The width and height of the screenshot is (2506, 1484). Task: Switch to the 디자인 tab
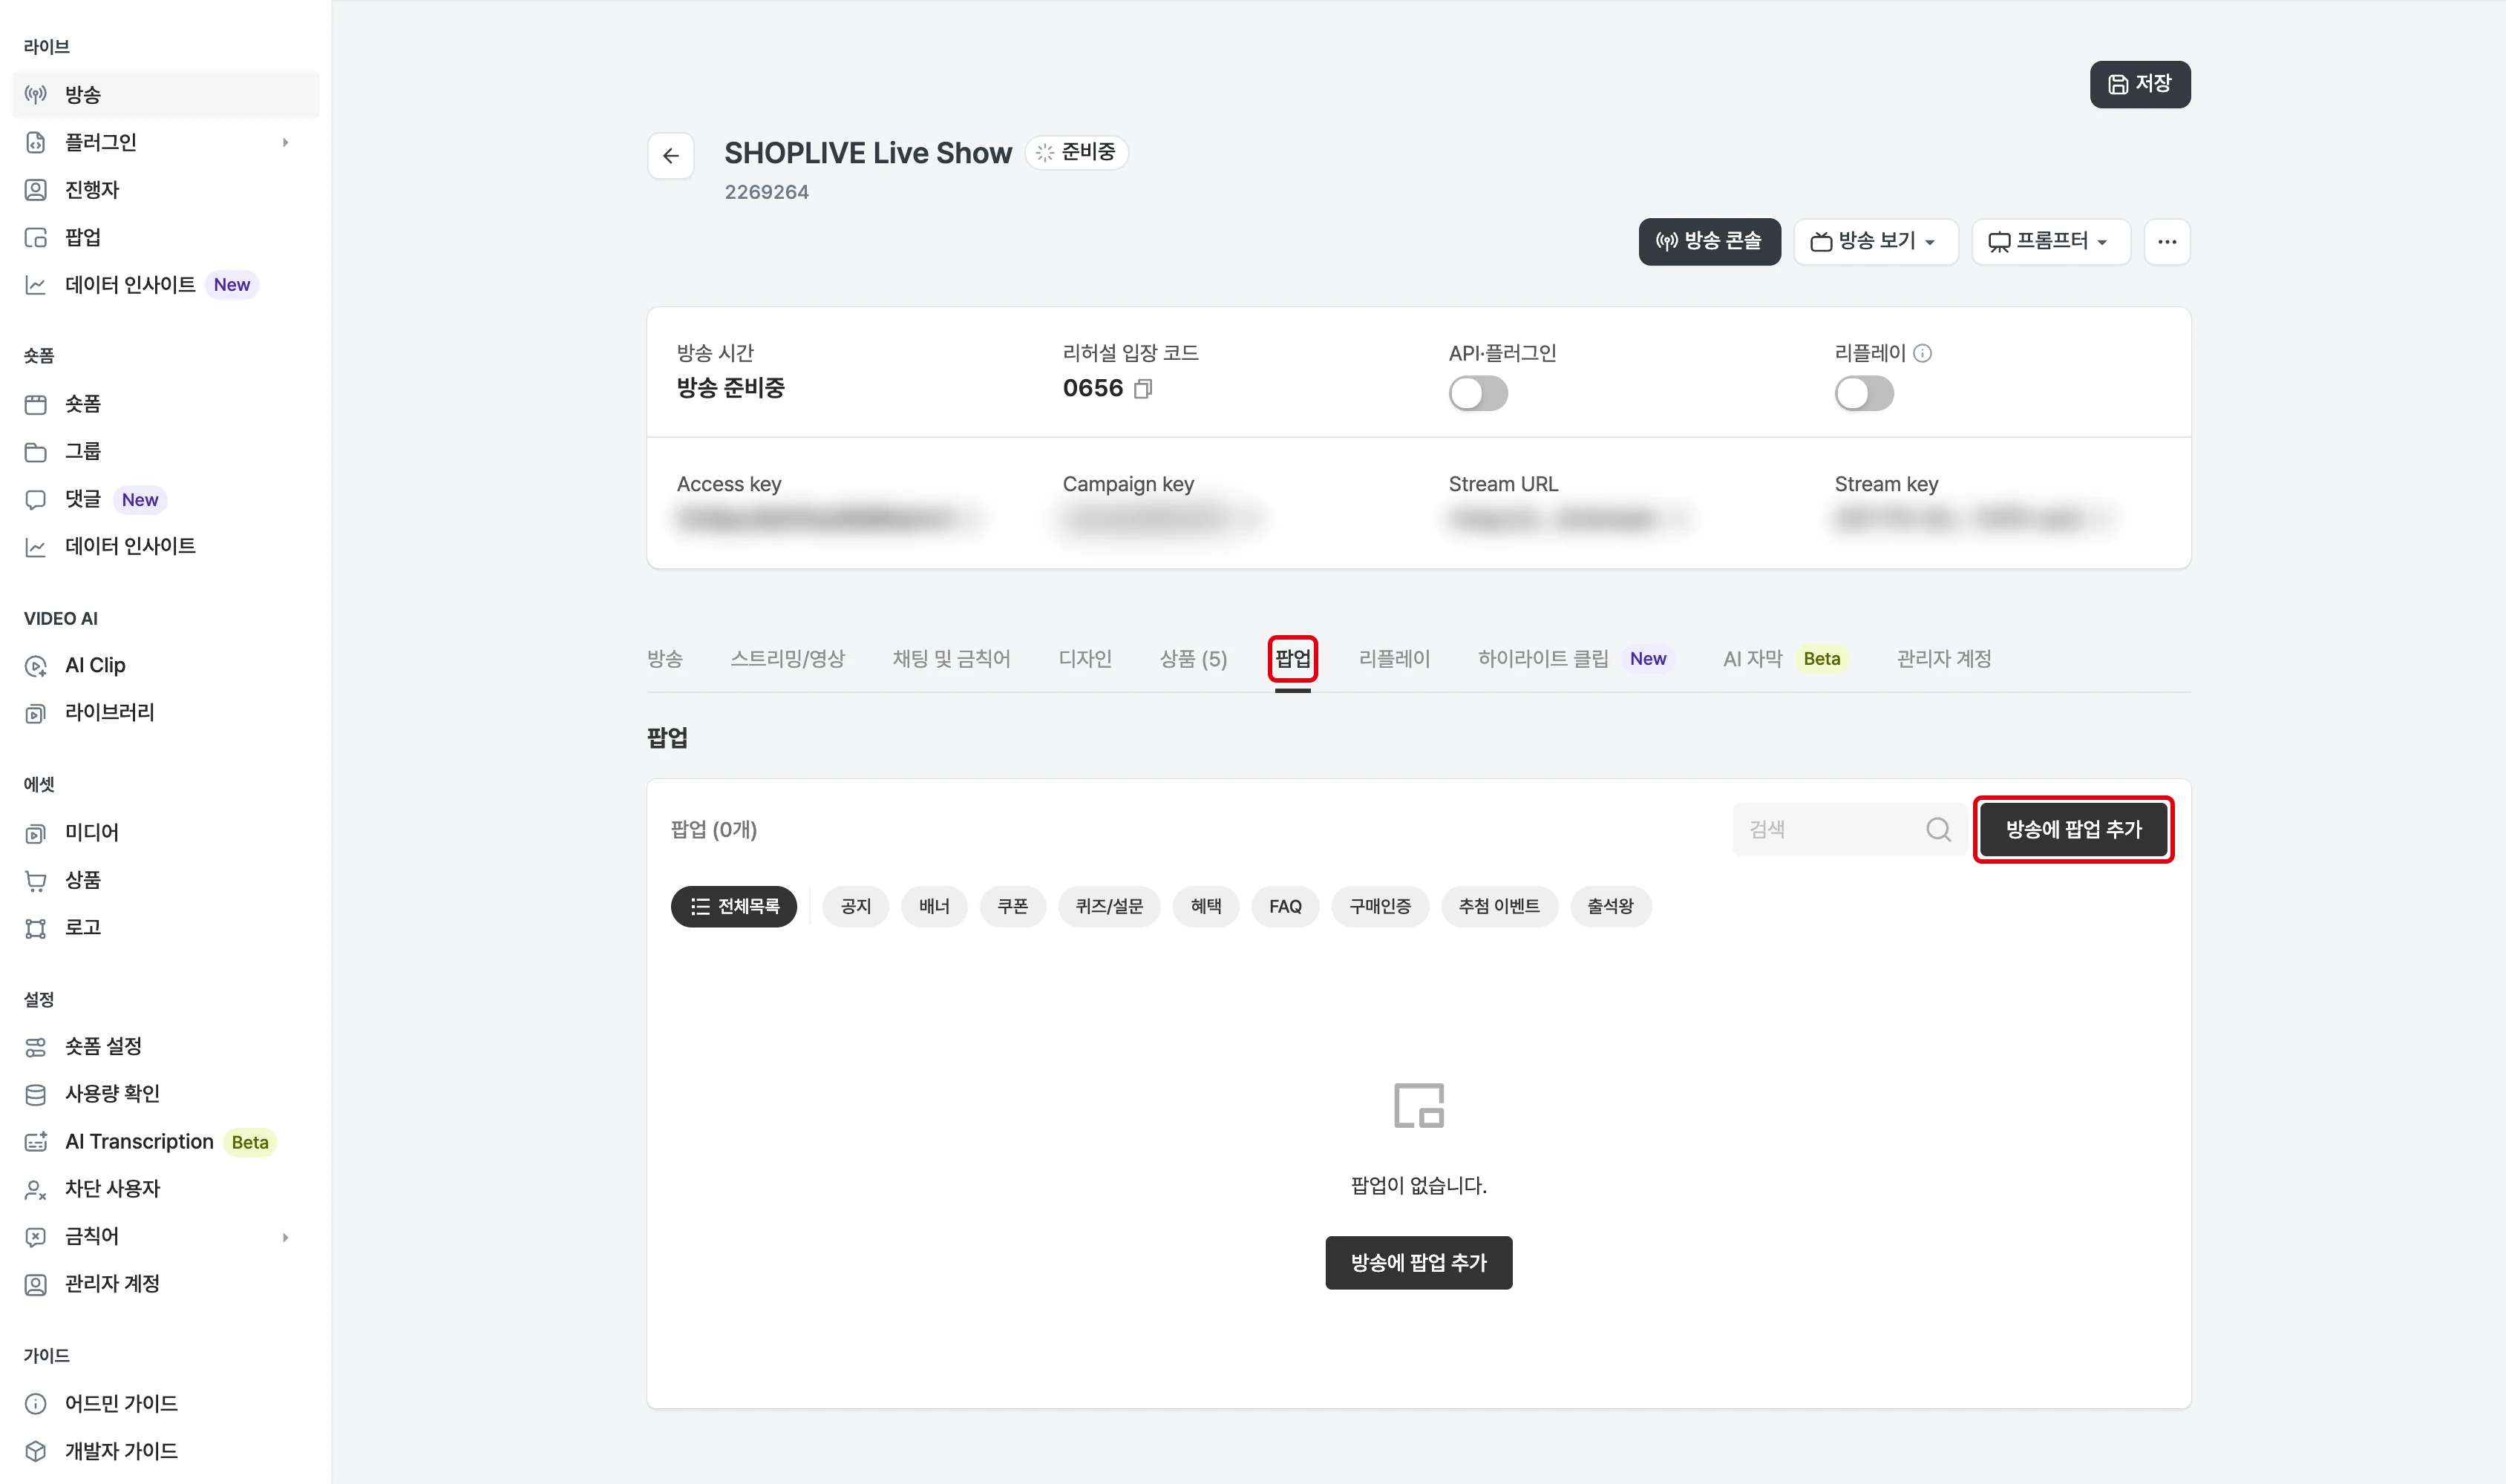(x=1085, y=659)
